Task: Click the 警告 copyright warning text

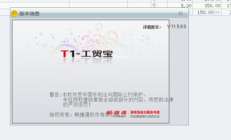Action: click(111, 100)
